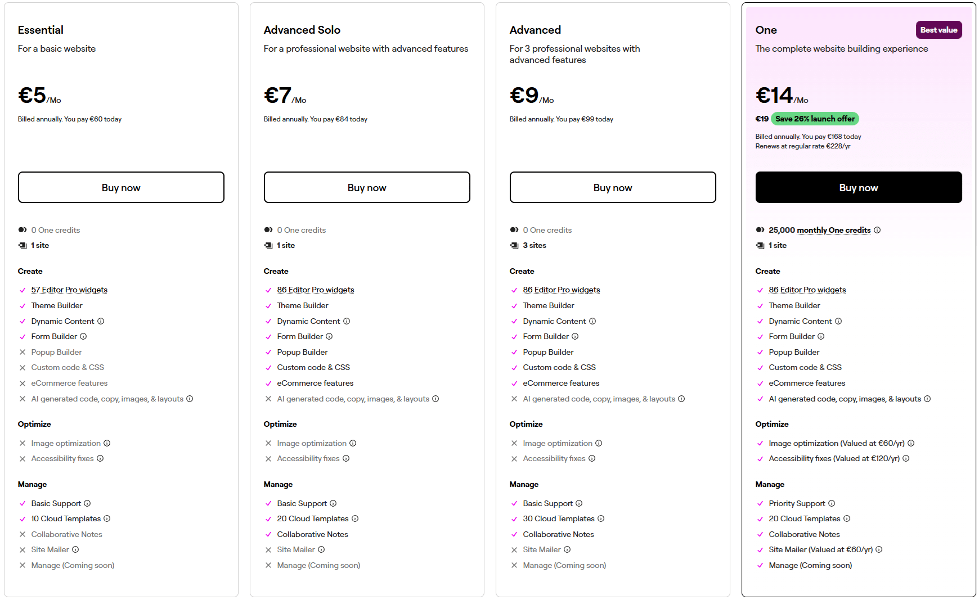979x600 pixels.
Task: Buy the Advanced Solo plan
Action: [367, 187]
